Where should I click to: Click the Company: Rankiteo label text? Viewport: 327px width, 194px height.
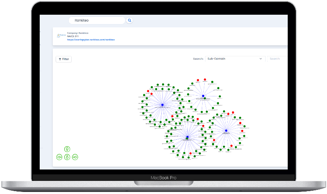tap(78, 33)
